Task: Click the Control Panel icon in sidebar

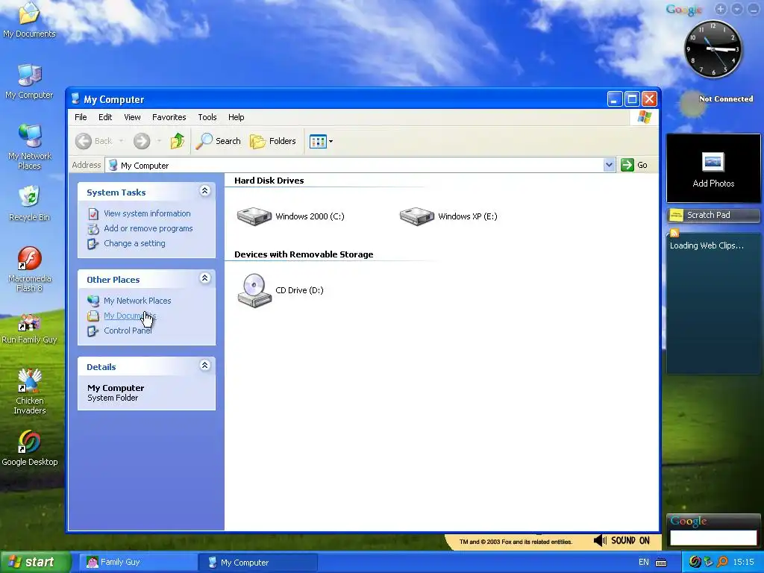Action: click(93, 331)
